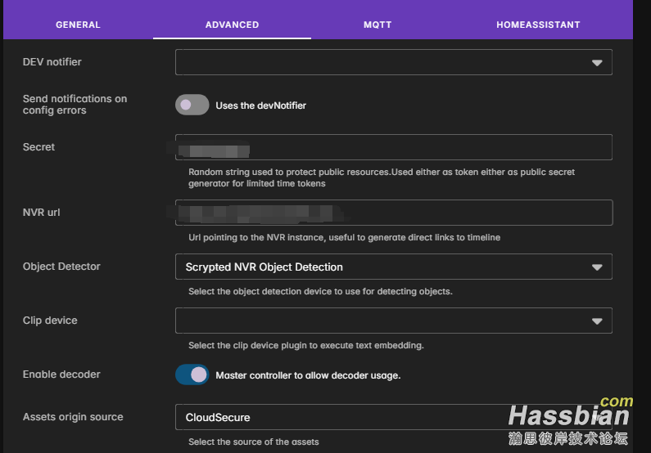The image size is (651, 453).
Task: Click the 'Object Detector' field label
Action: 61,267
